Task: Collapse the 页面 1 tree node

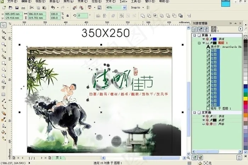Action: [195, 35]
